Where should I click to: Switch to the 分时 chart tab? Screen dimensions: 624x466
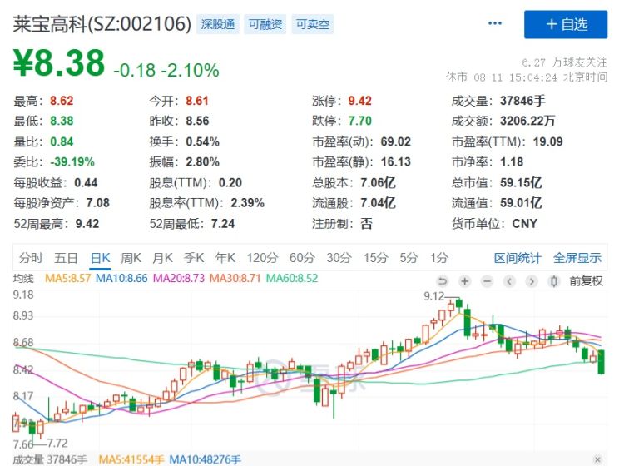[x=31, y=258]
